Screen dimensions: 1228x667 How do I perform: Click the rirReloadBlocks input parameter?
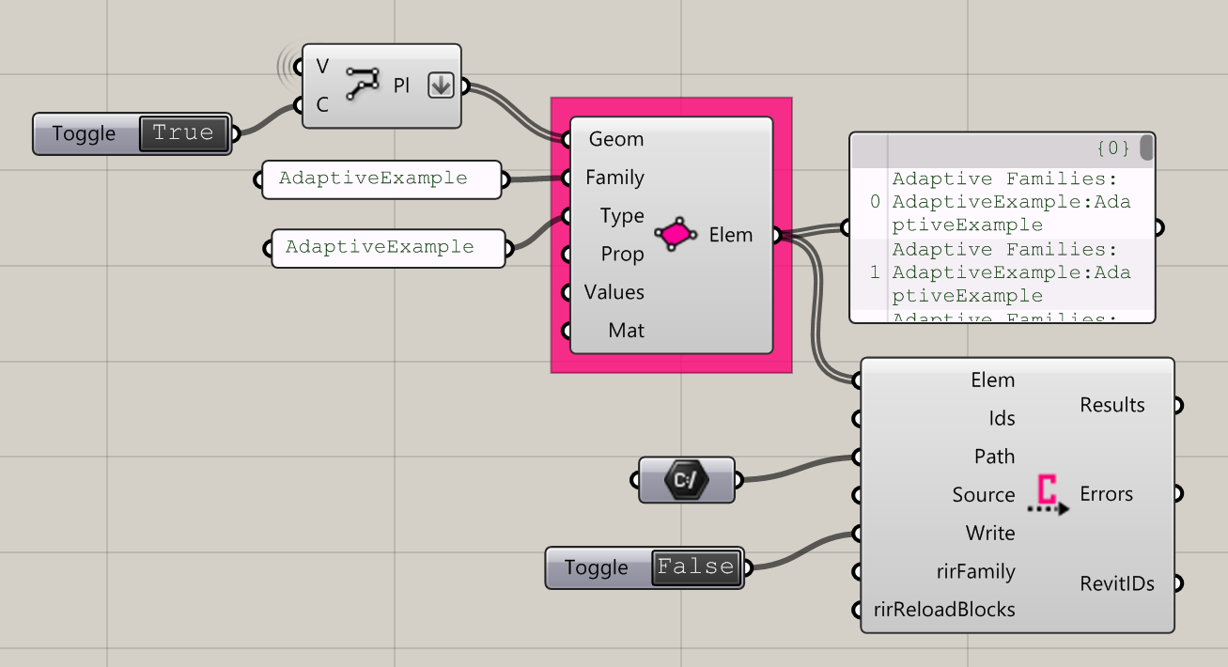point(942,609)
